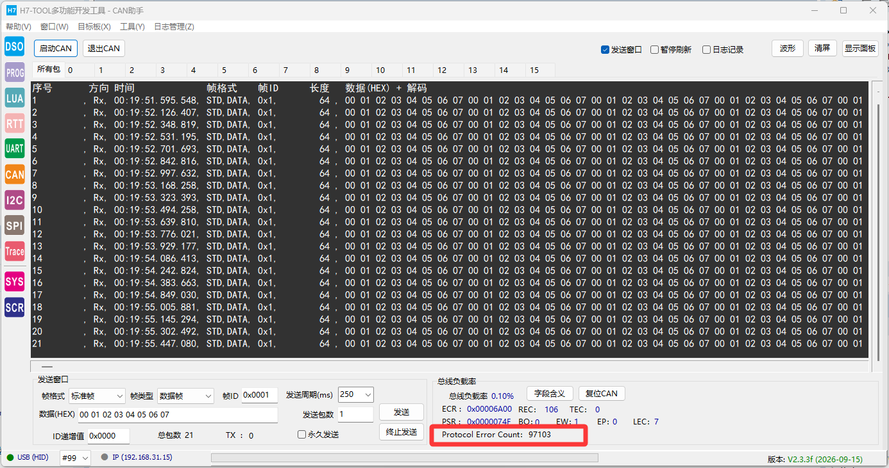Open the 帧类型 数据帧 dropdown
The width and height of the screenshot is (889, 468).
185,396
